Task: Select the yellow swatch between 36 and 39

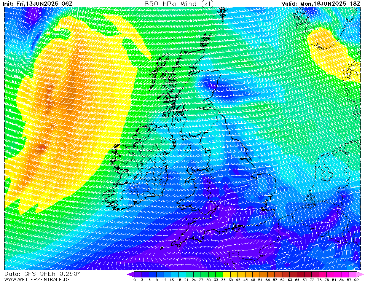Action: 227,274
